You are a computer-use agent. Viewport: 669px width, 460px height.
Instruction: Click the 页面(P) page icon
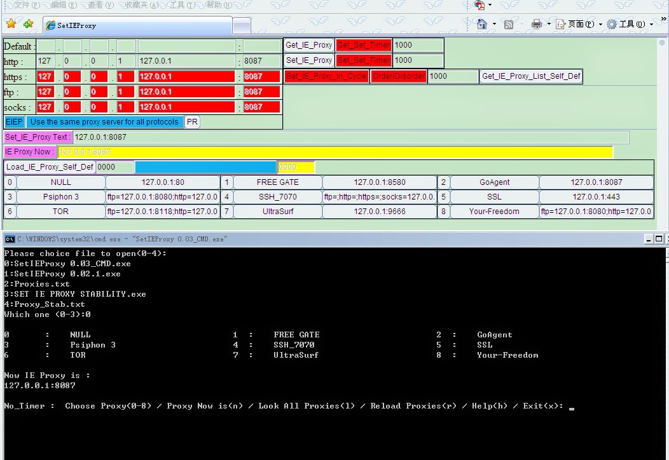click(x=560, y=24)
